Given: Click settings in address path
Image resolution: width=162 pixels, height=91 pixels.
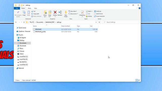Looking at the screenshot, I should coord(59,22).
